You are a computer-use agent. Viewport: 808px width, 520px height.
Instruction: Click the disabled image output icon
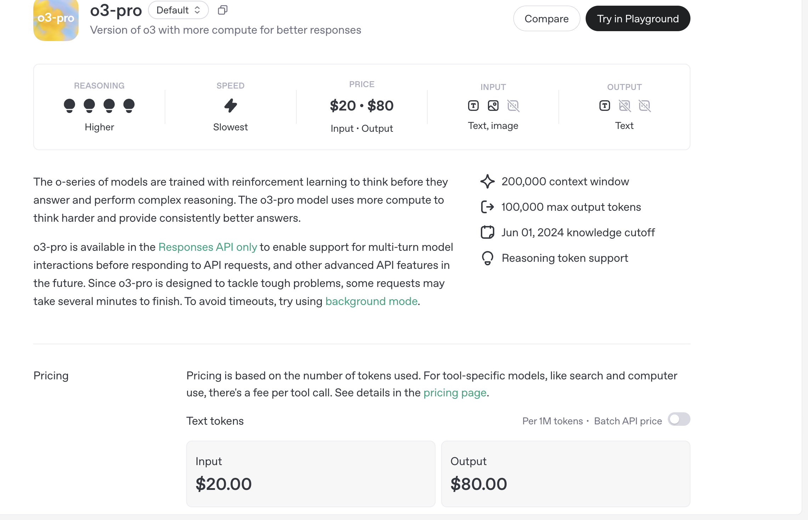coord(625,106)
